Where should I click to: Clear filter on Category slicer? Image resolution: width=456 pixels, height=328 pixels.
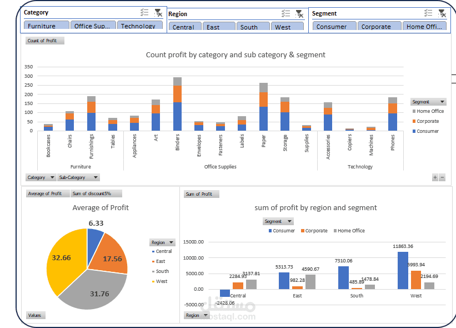158,13
